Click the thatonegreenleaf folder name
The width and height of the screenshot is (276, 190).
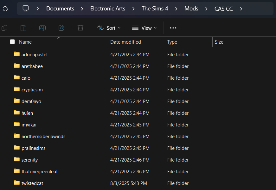40,172
